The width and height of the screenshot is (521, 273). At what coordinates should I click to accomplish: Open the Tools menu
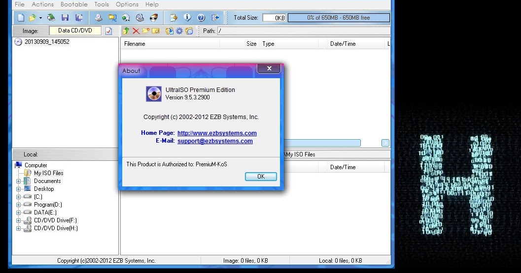coord(102,4)
